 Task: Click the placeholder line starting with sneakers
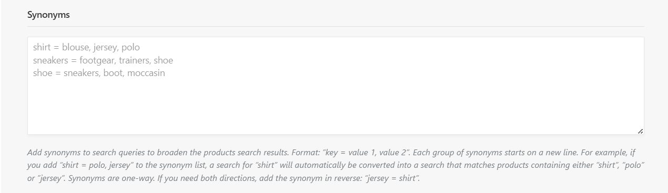tap(103, 60)
